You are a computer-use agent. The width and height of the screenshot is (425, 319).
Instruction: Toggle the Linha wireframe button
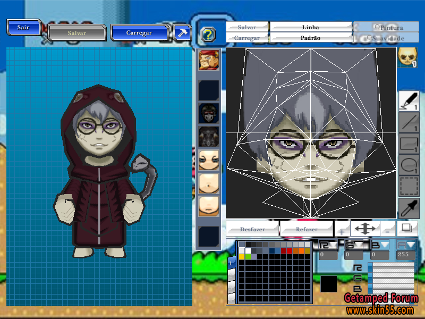[311, 27]
